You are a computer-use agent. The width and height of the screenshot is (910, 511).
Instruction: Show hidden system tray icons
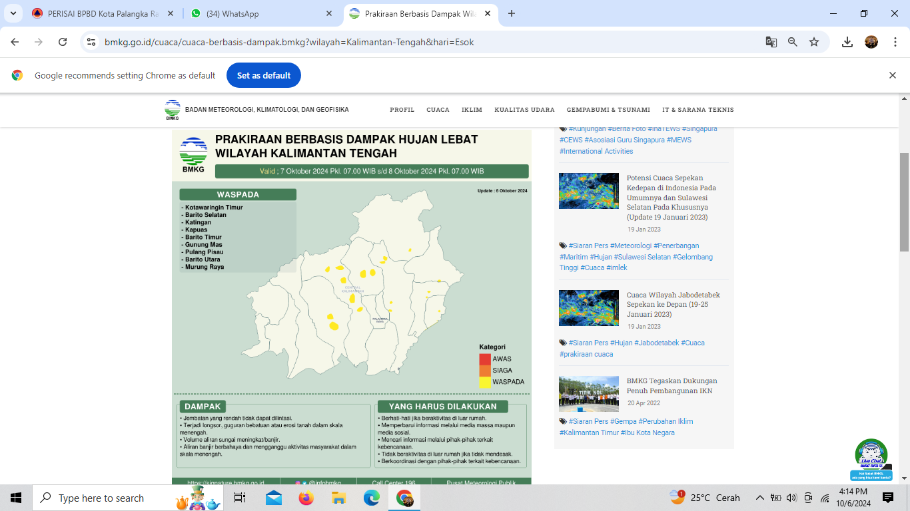click(x=759, y=498)
